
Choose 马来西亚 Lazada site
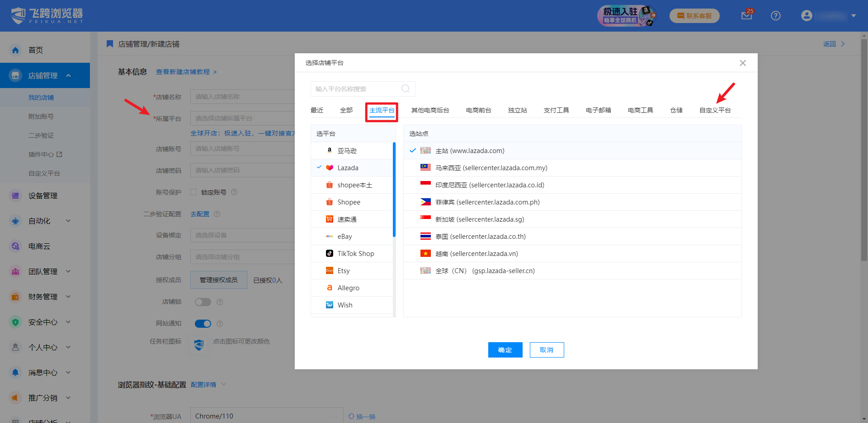coord(572,168)
